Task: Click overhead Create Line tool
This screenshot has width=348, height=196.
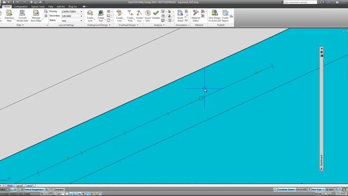Action: tap(120, 16)
